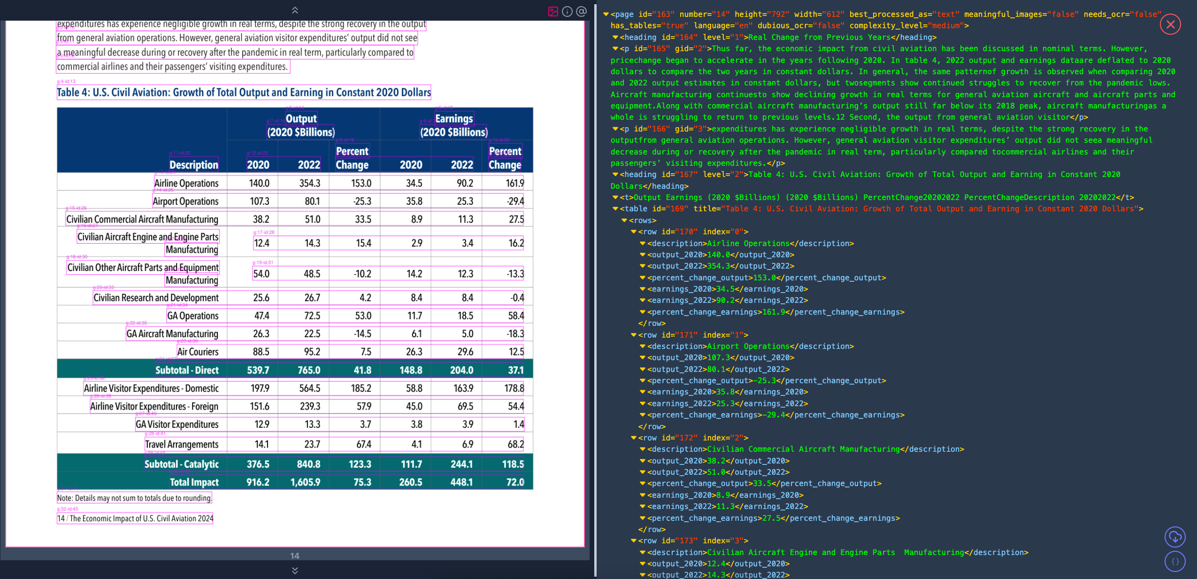Select Civilian Commercial Aircraft Manufacturing label
1197x579 pixels.
click(142, 219)
